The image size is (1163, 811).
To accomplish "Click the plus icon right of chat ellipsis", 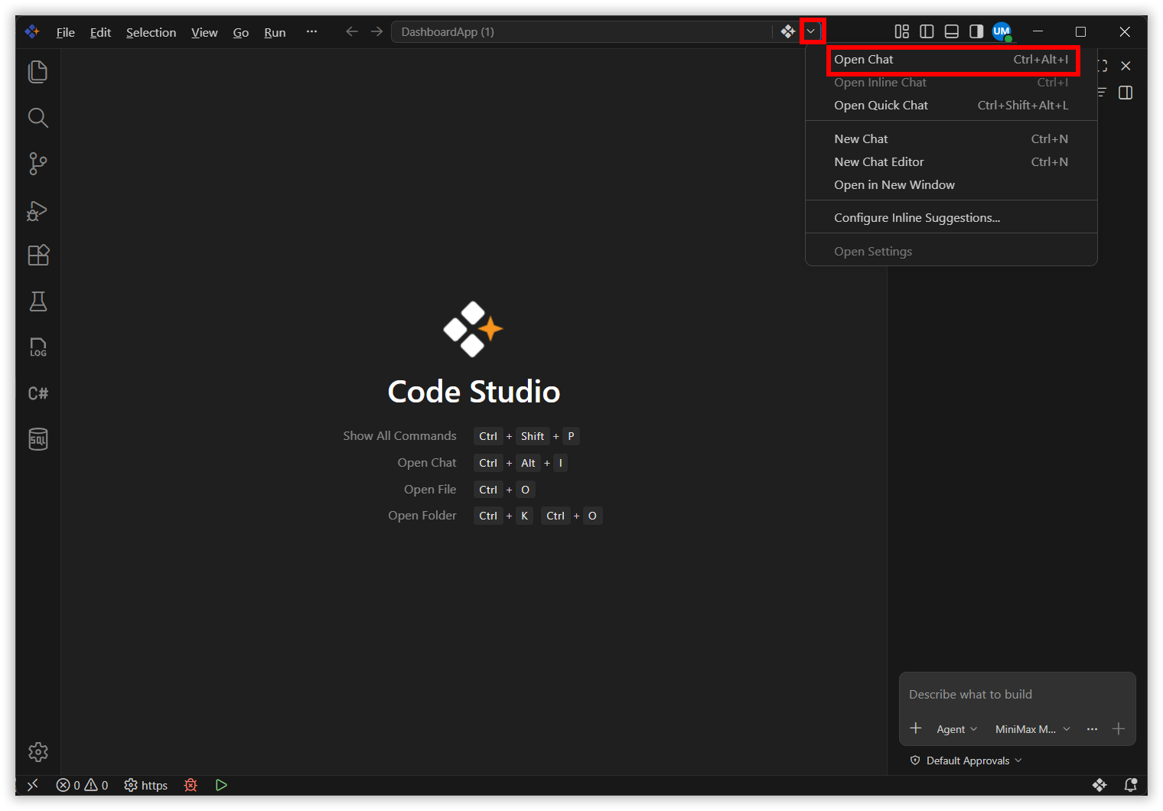I will tap(1119, 729).
